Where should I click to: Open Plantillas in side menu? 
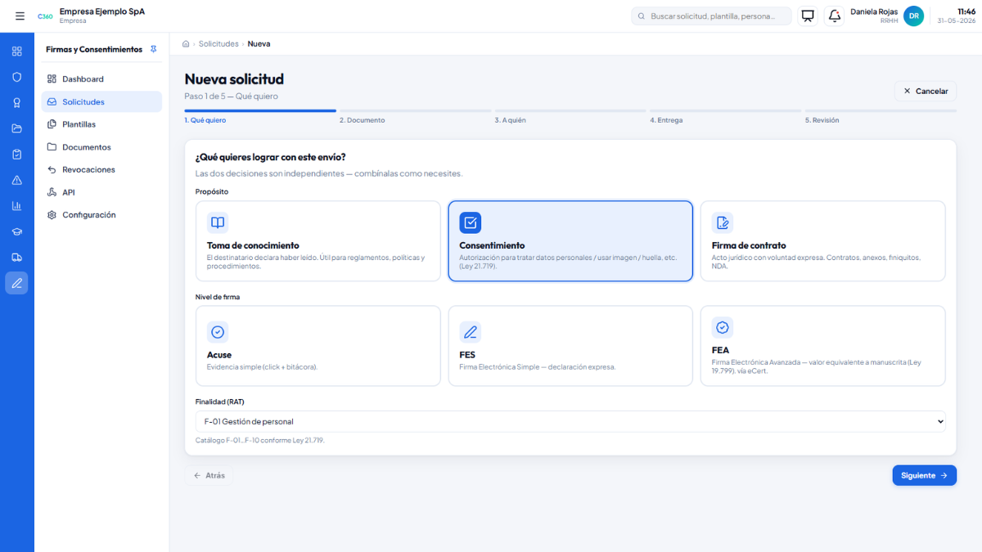pos(101,124)
